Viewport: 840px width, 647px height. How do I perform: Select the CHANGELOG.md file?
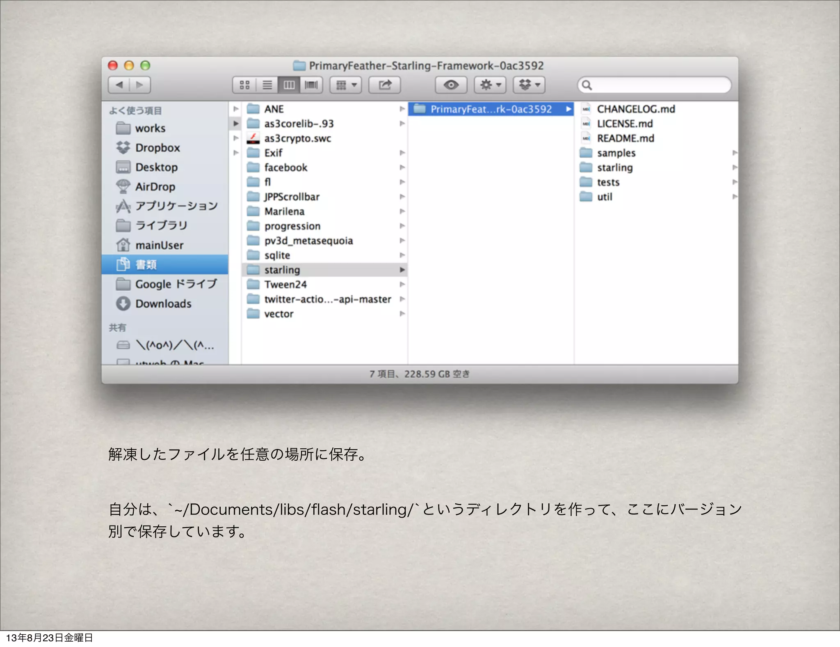tap(656, 109)
